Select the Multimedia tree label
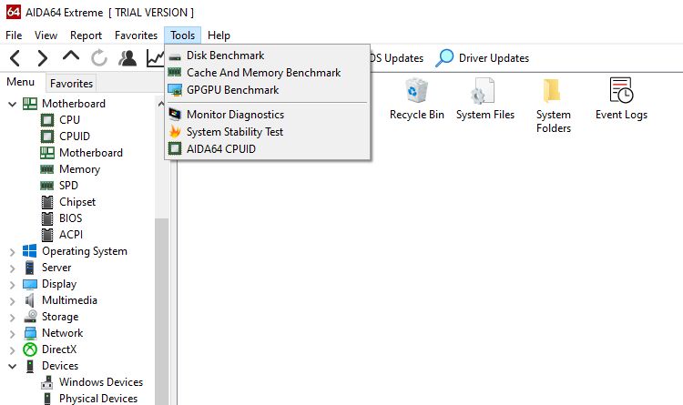This screenshot has width=683, height=405. click(x=70, y=300)
